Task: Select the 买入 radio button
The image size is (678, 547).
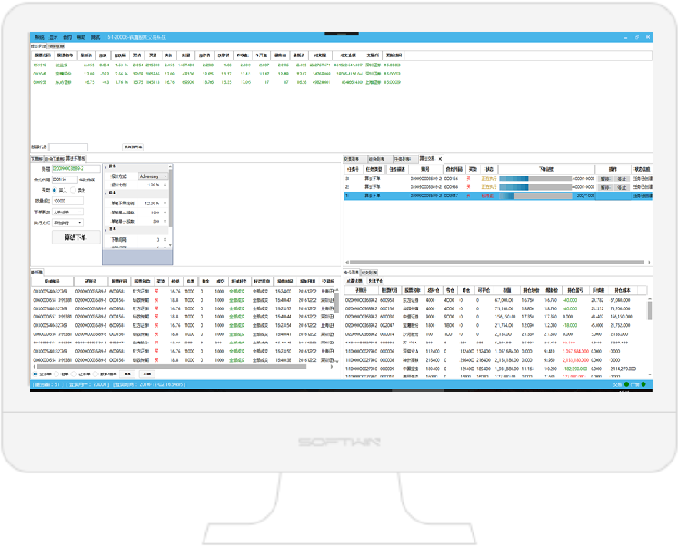Action: tap(54, 191)
